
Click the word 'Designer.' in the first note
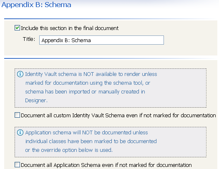(x=36, y=101)
